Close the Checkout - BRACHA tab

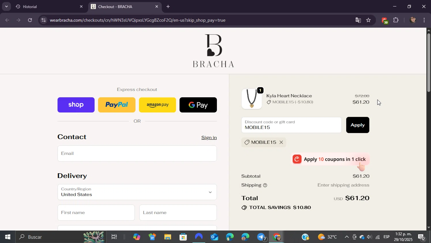point(157,7)
